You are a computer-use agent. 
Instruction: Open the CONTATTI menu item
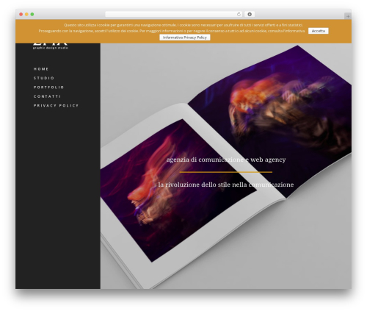47,96
